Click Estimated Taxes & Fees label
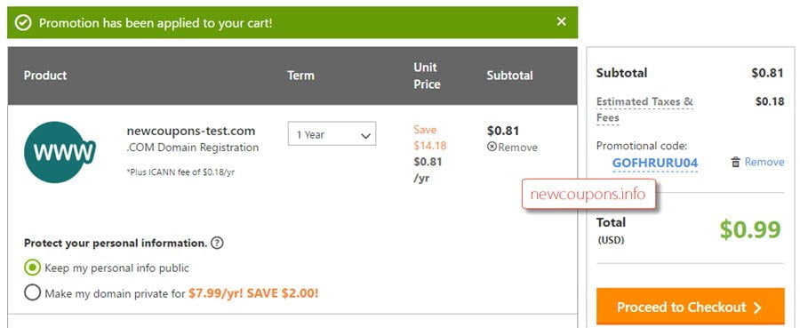Viewport: 800px width, 328px height. [x=644, y=109]
